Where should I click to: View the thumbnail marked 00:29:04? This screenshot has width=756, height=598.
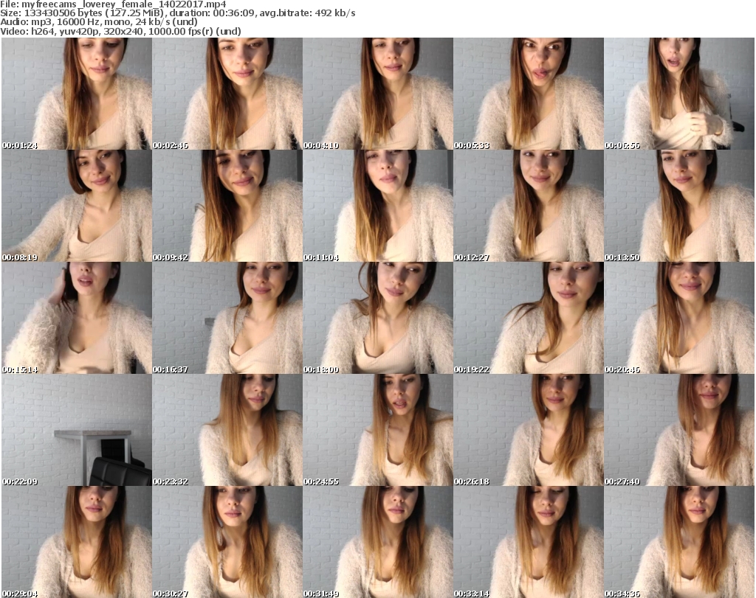(77, 542)
